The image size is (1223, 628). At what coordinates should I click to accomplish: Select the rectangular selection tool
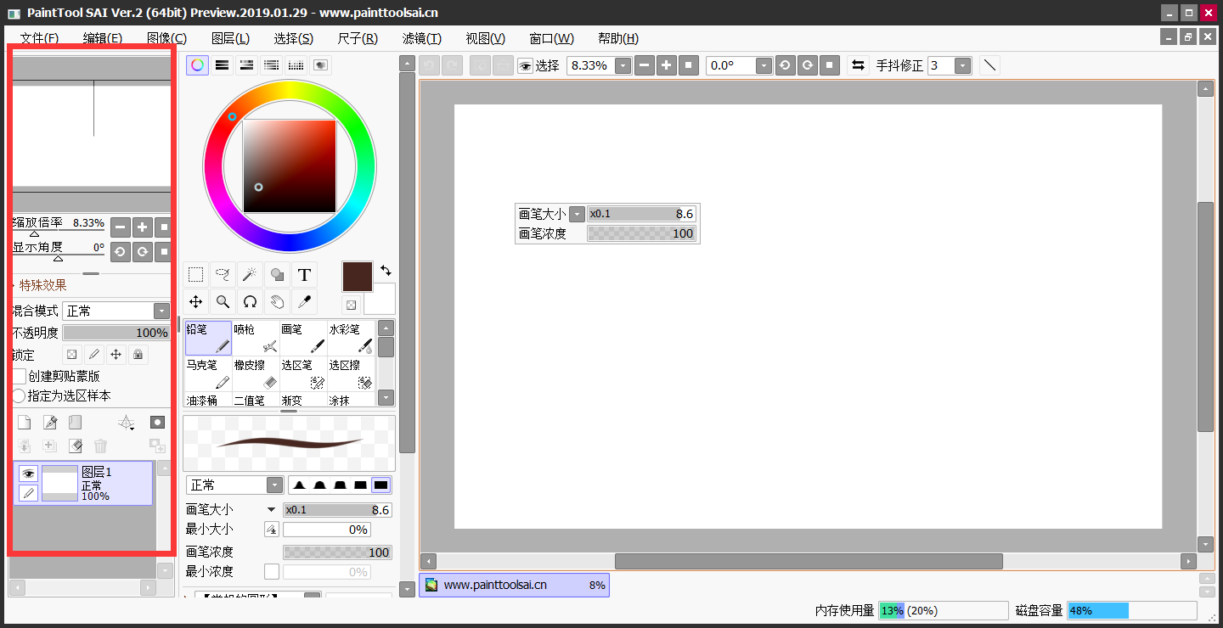click(x=196, y=274)
